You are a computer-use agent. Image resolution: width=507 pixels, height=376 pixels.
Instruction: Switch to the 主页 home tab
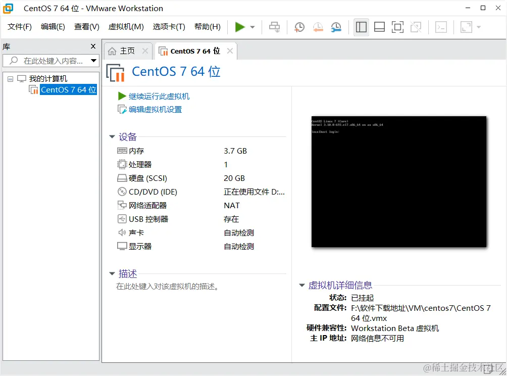[x=127, y=51]
